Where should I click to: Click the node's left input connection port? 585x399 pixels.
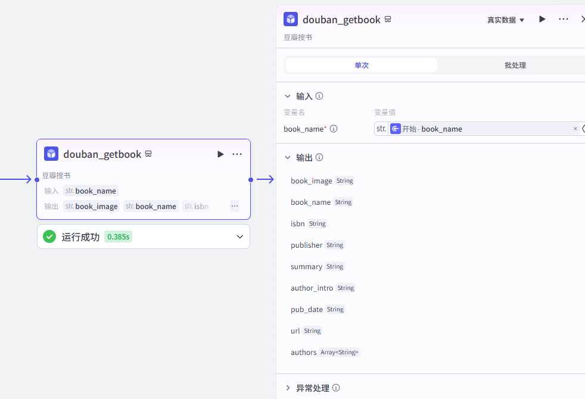(x=37, y=180)
